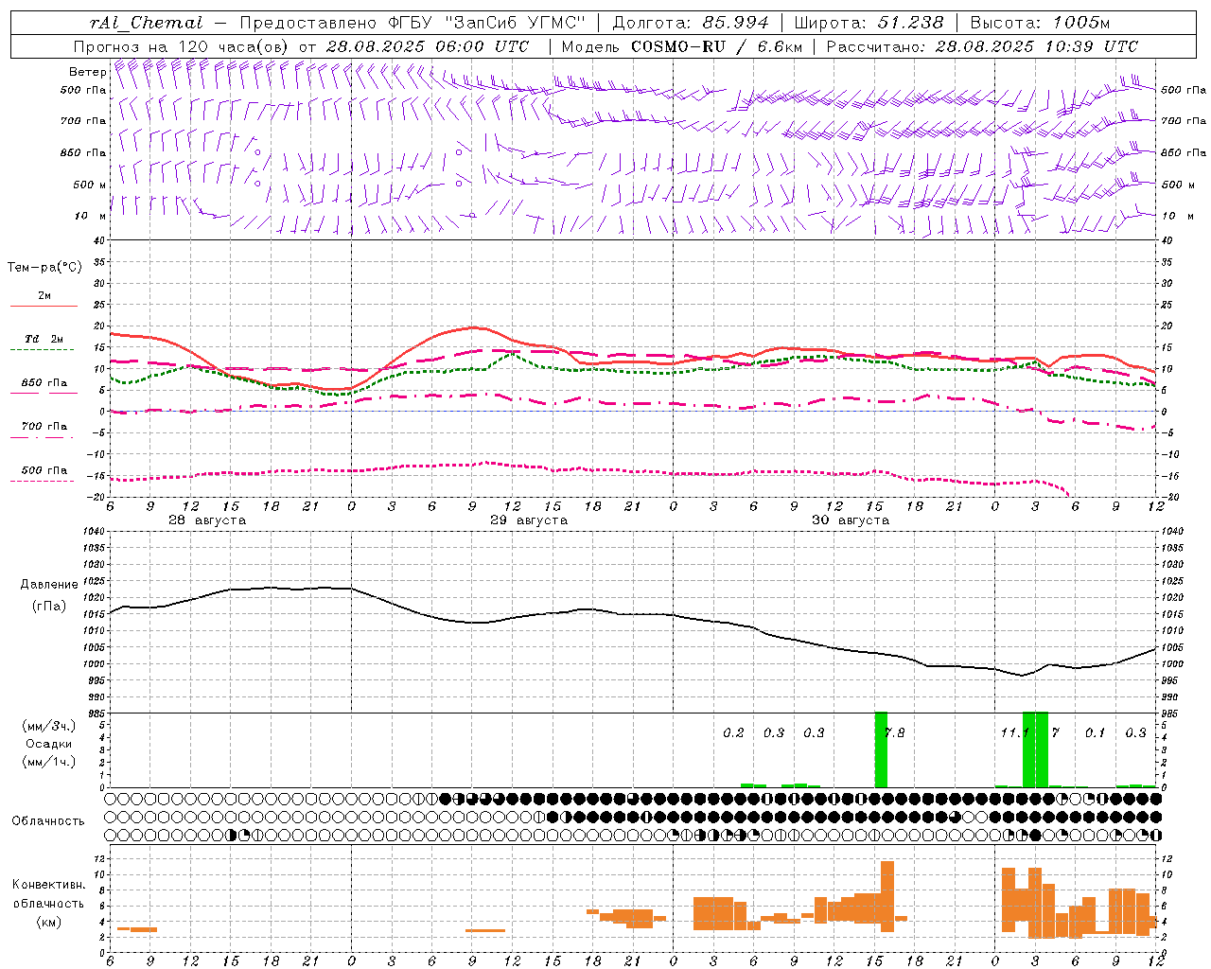Viewport: 1211px width, 969px height.
Task: Select the "ЗапСиб УГМС" provider text
Action: (516, 23)
